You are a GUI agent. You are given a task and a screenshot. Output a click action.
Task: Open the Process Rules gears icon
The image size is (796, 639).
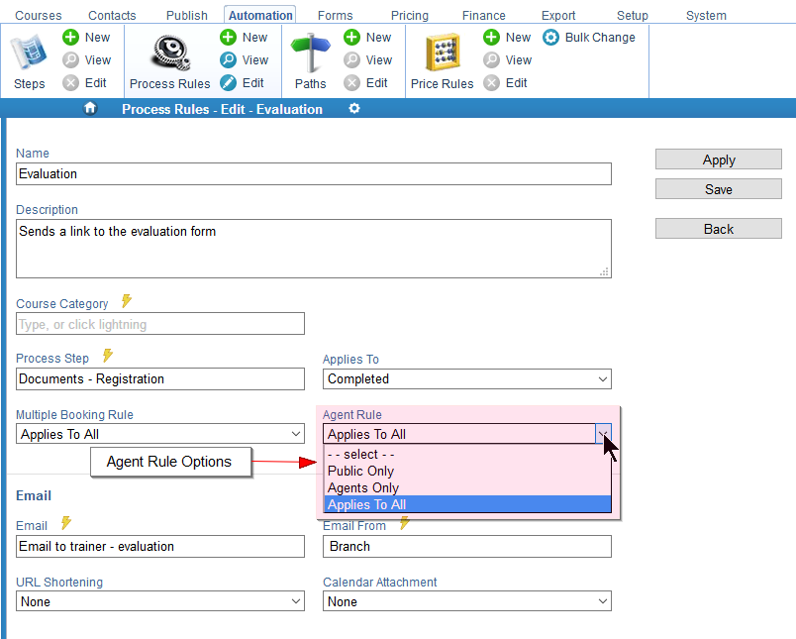click(170, 53)
